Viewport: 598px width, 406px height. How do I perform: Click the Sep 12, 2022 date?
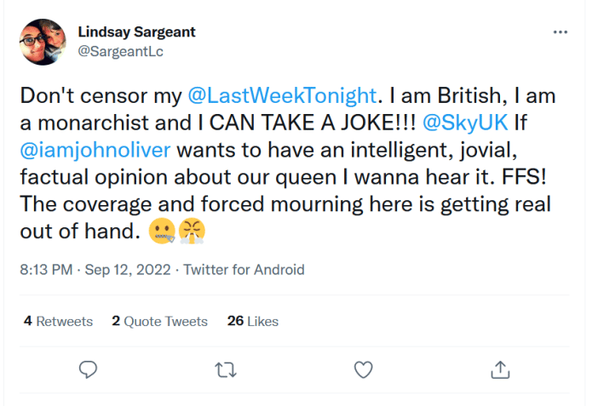pos(126,270)
